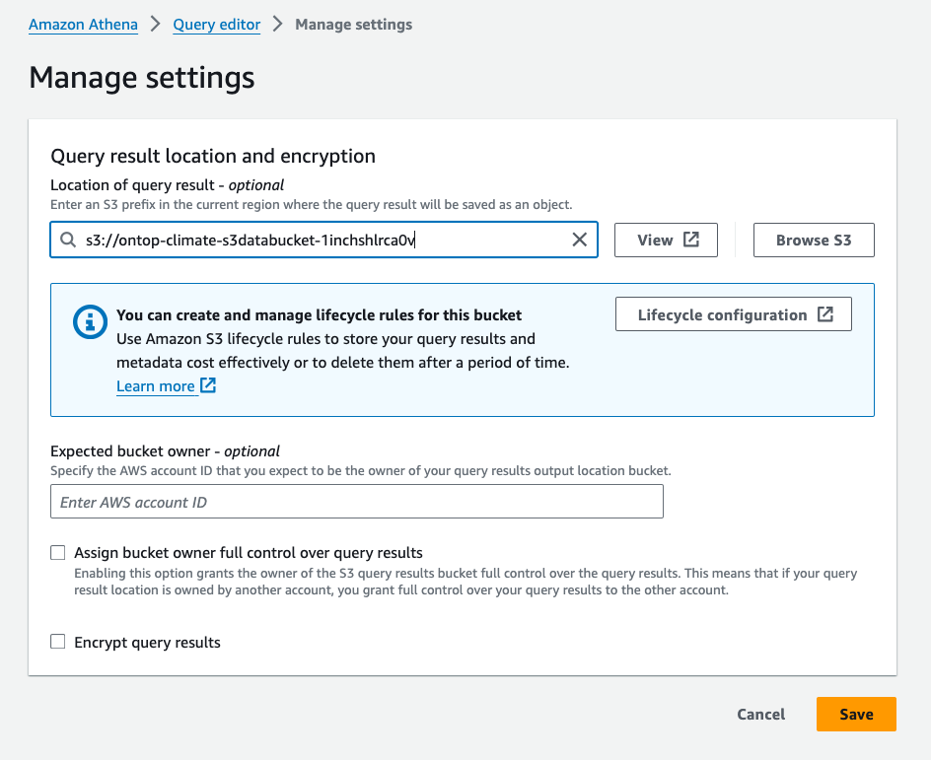This screenshot has width=931, height=760.
Task: Click the Manage settings breadcrumb item
Action: coord(353,25)
